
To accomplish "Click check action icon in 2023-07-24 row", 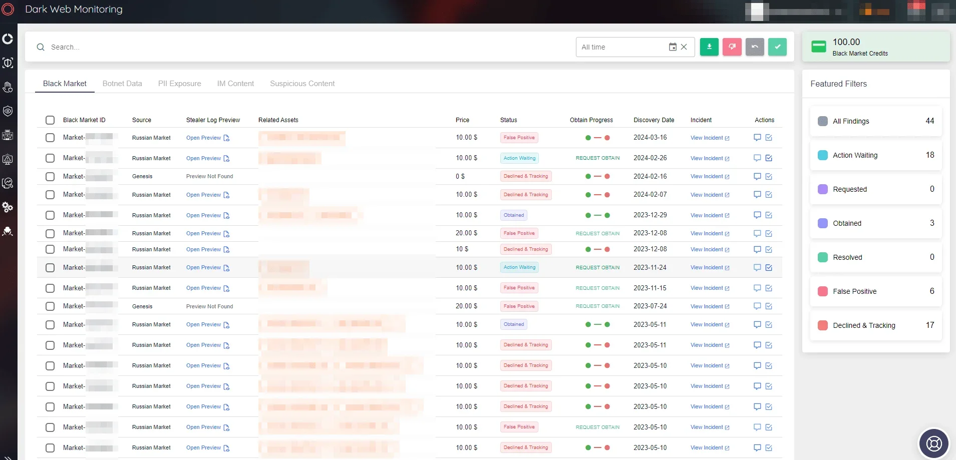I will pos(769,306).
